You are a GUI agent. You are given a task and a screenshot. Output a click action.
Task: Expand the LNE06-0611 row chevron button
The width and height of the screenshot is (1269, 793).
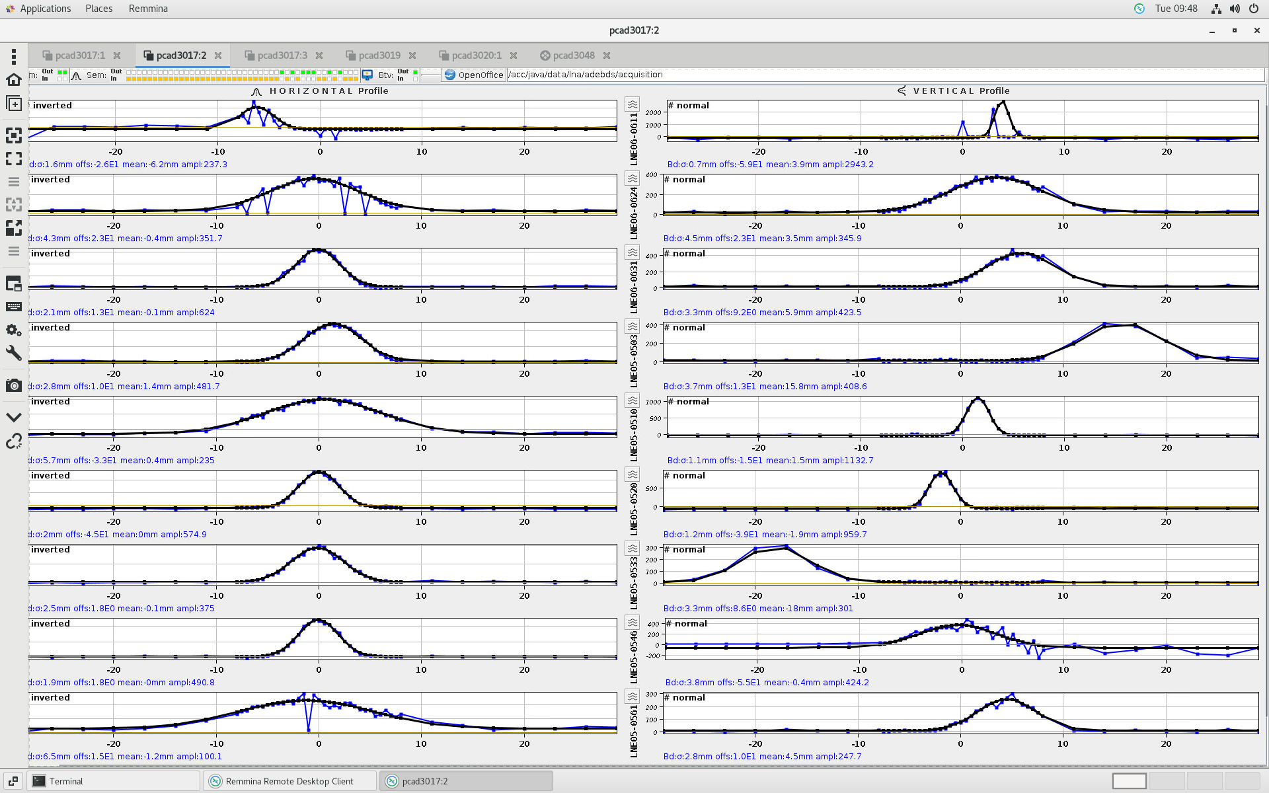coord(633,104)
